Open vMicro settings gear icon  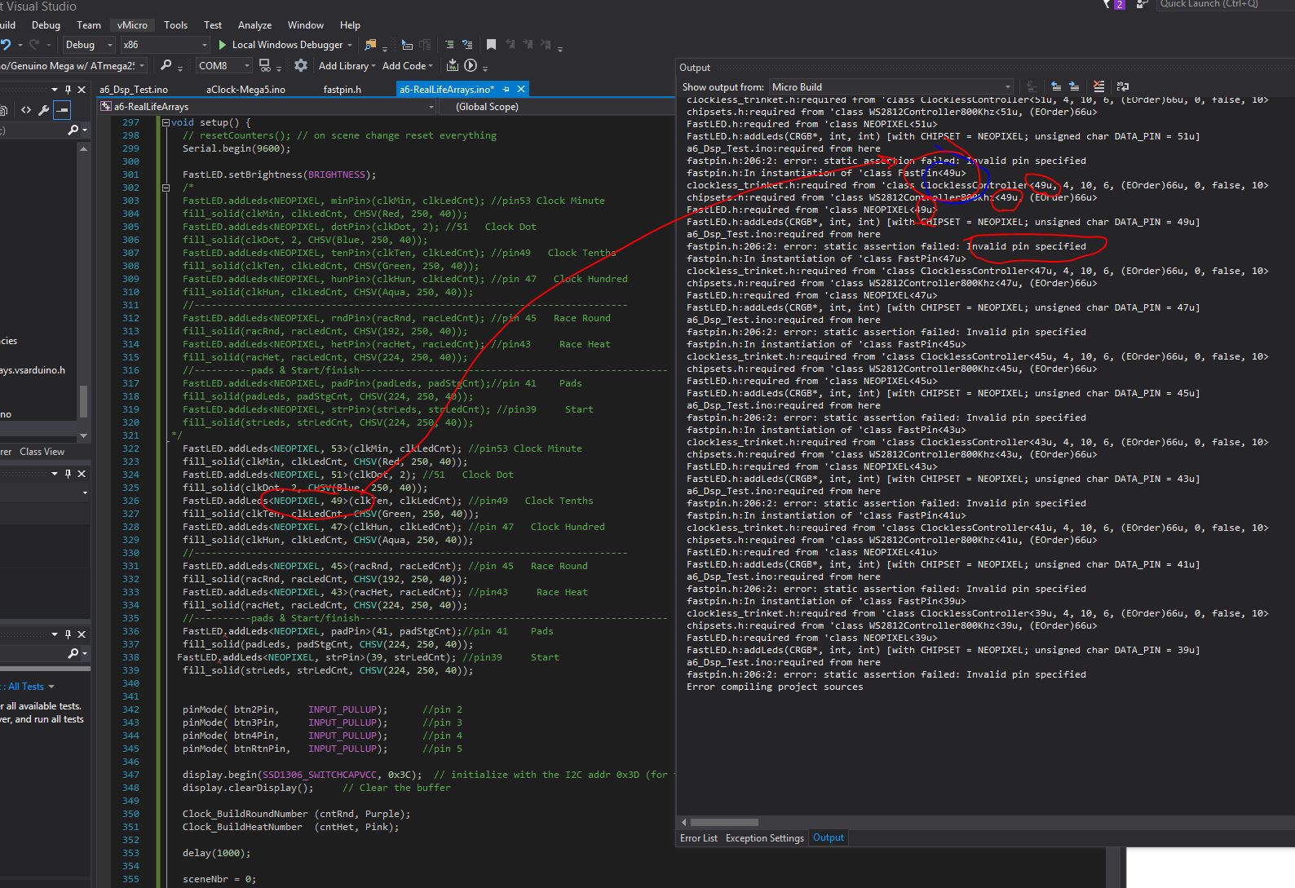[x=301, y=65]
